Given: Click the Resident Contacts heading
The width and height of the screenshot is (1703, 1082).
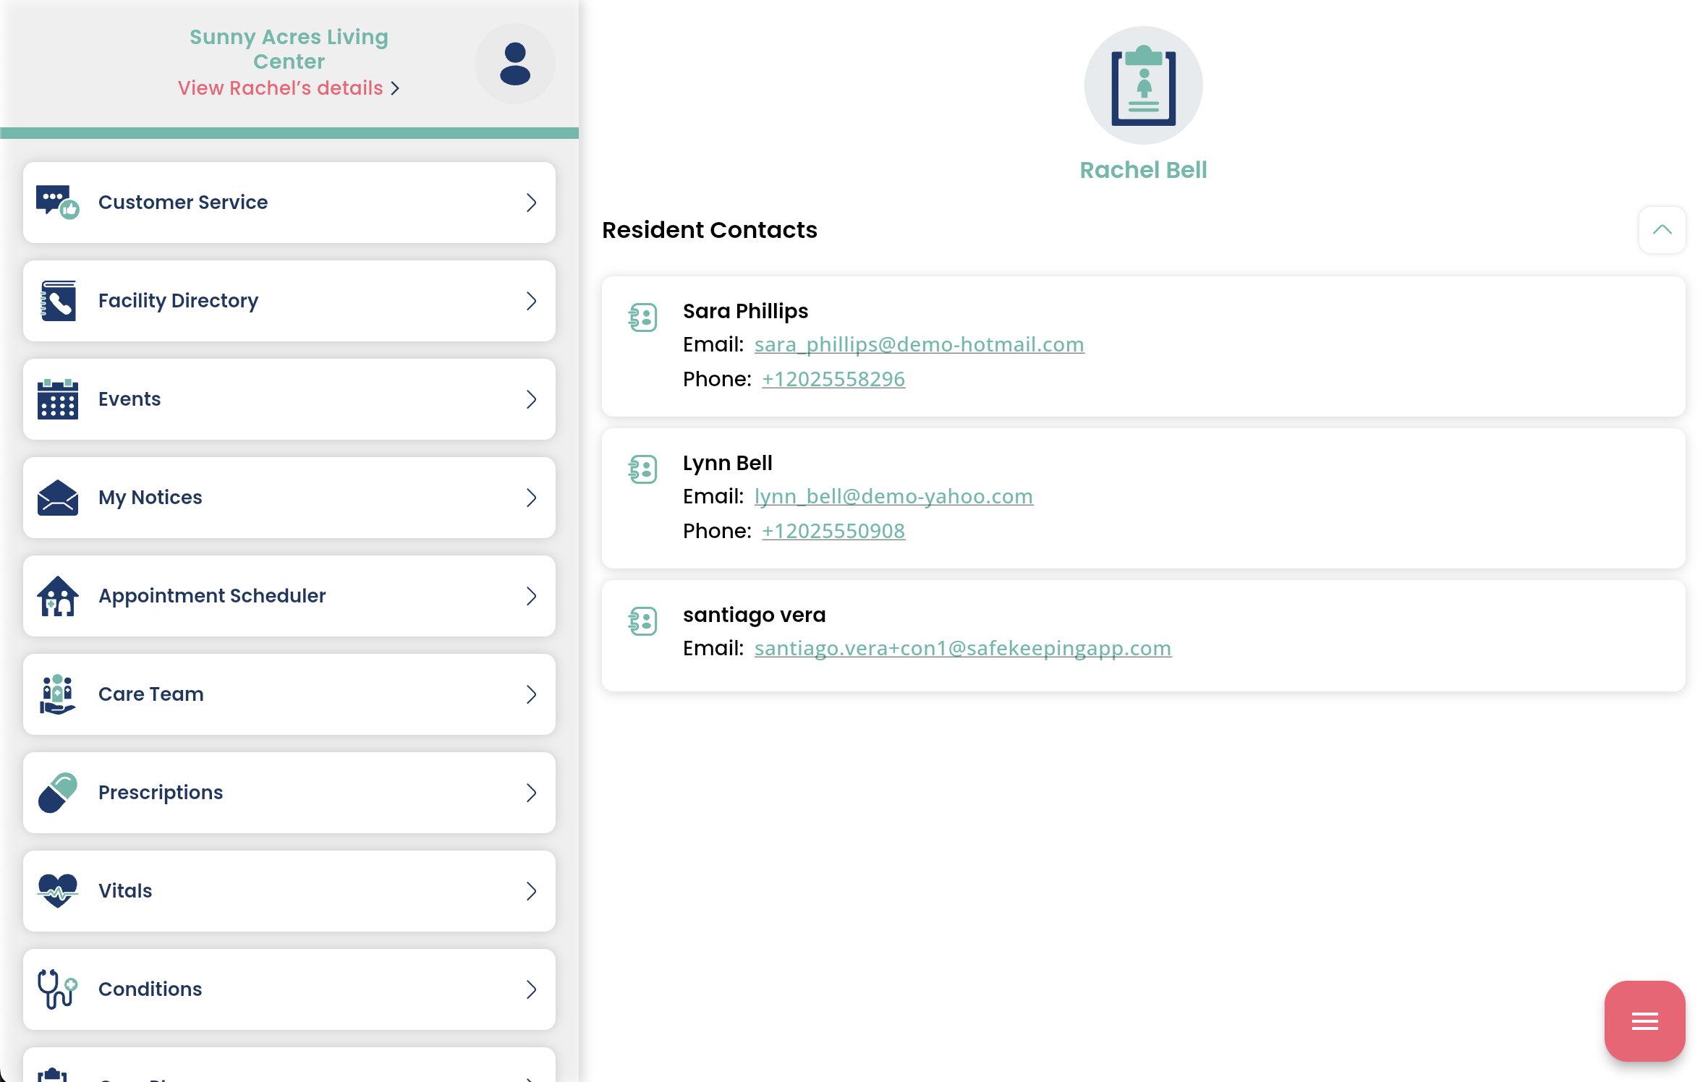Looking at the screenshot, I should [x=709, y=230].
